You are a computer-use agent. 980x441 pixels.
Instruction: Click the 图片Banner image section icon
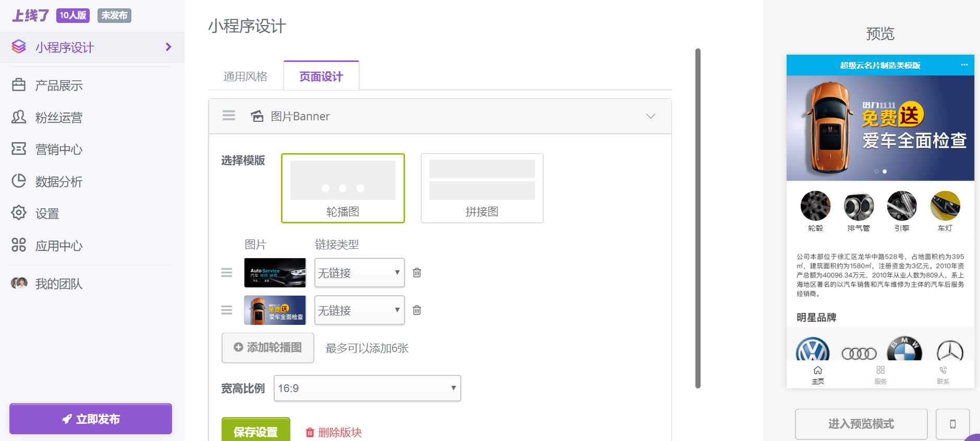tap(257, 116)
